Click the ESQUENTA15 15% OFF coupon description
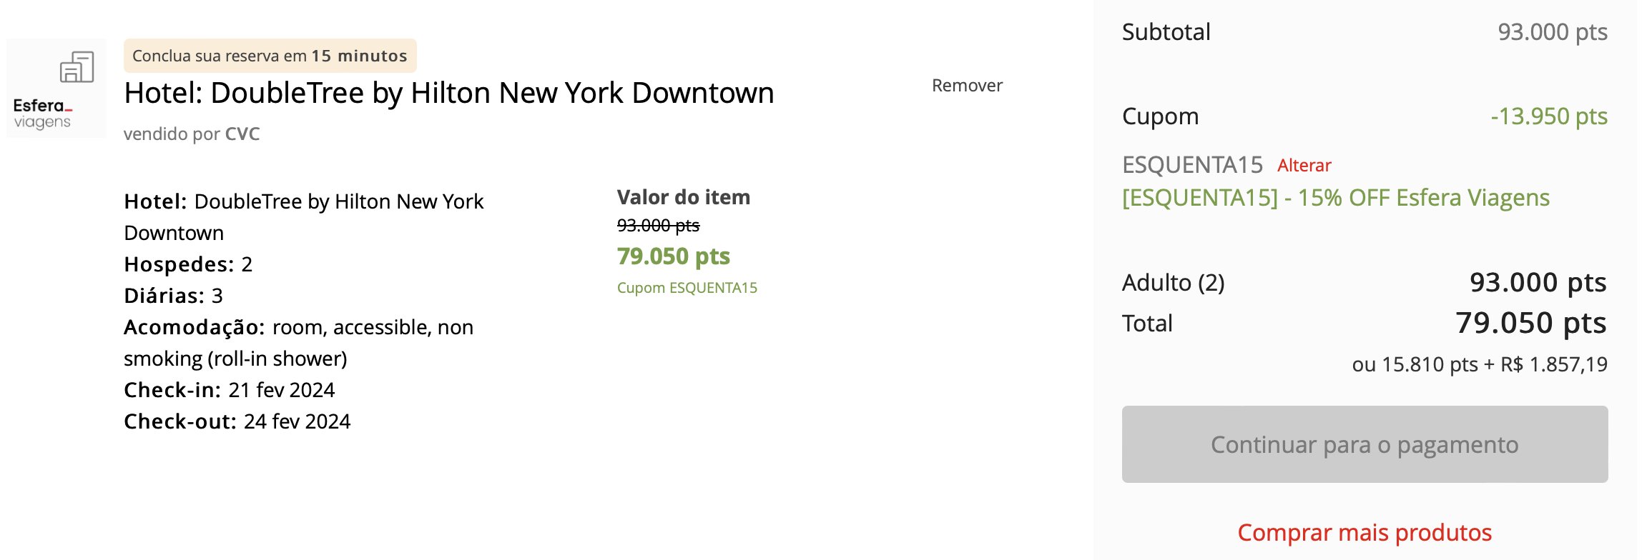Image resolution: width=1652 pixels, height=560 pixels. [x=1336, y=198]
